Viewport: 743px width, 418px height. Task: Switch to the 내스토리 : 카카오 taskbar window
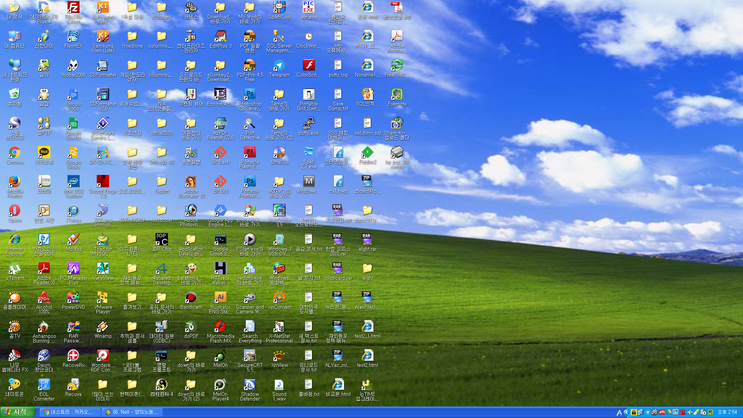point(70,412)
